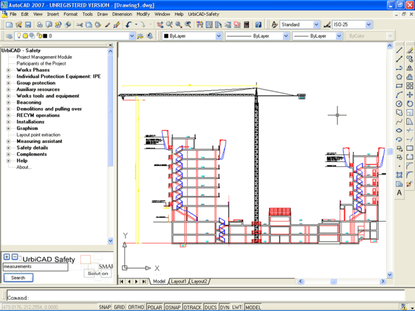Toggle POLAR tracking in status bar

155,307
